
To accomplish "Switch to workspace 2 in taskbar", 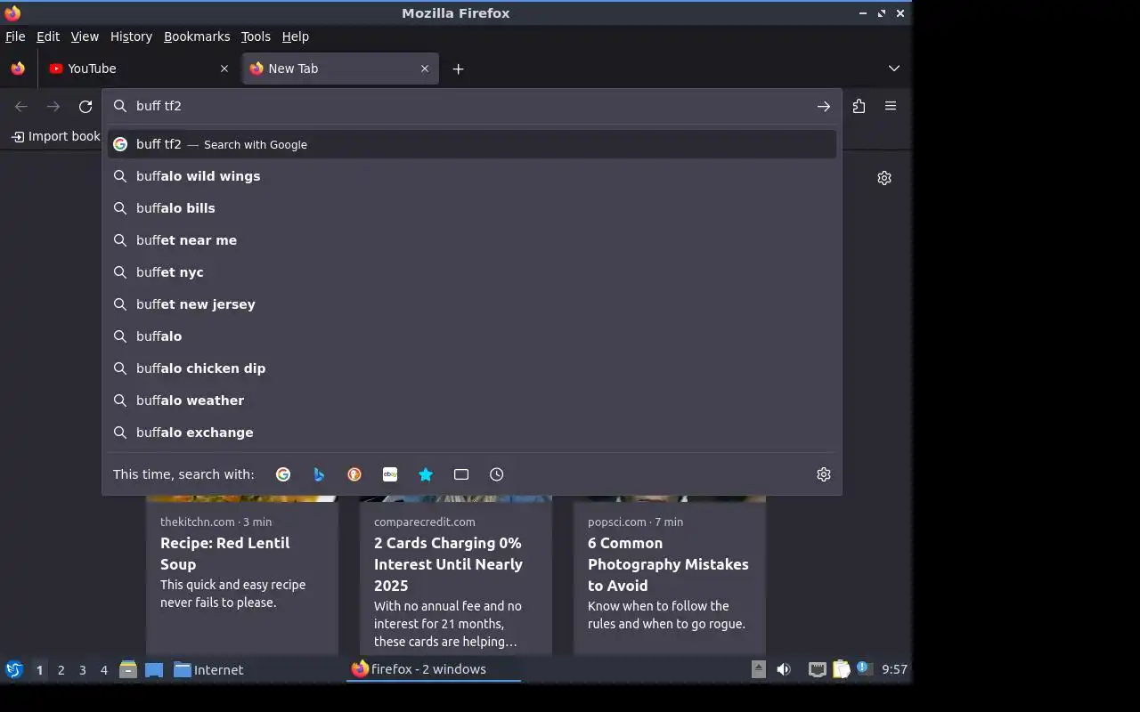I will [x=61, y=670].
